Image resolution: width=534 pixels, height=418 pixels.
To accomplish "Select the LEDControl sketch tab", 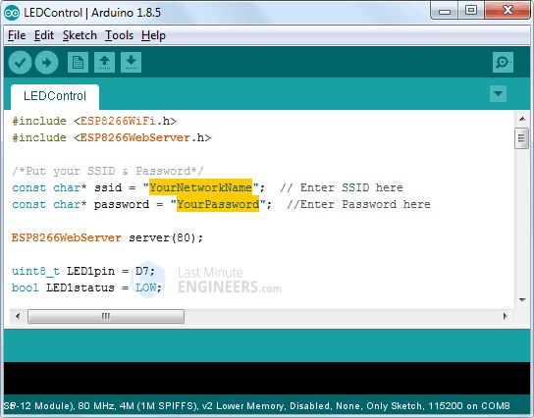I will point(55,96).
